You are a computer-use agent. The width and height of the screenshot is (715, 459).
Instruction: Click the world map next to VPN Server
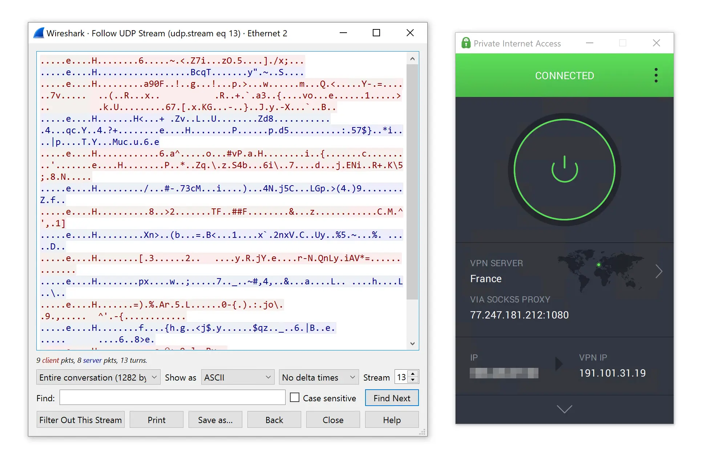(601, 272)
